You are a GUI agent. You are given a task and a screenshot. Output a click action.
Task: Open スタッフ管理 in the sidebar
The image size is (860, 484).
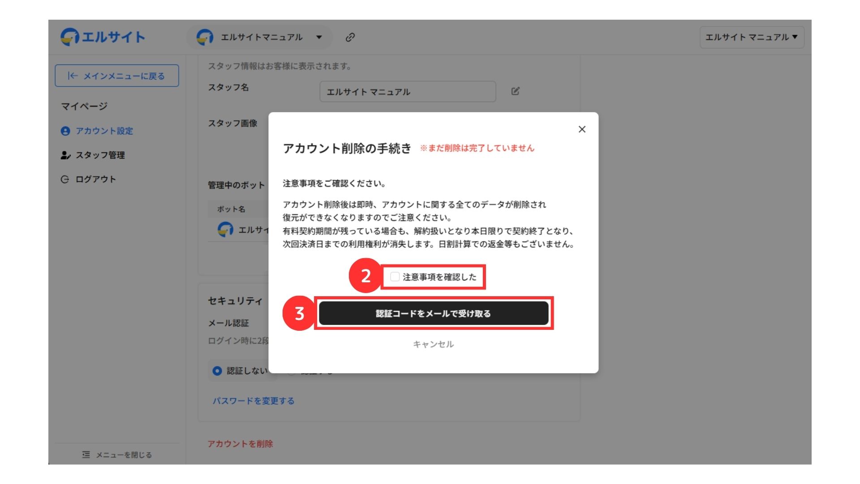click(100, 155)
